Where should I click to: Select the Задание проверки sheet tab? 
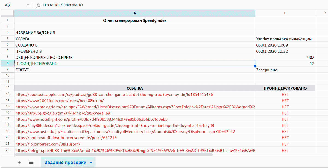click(65, 163)
